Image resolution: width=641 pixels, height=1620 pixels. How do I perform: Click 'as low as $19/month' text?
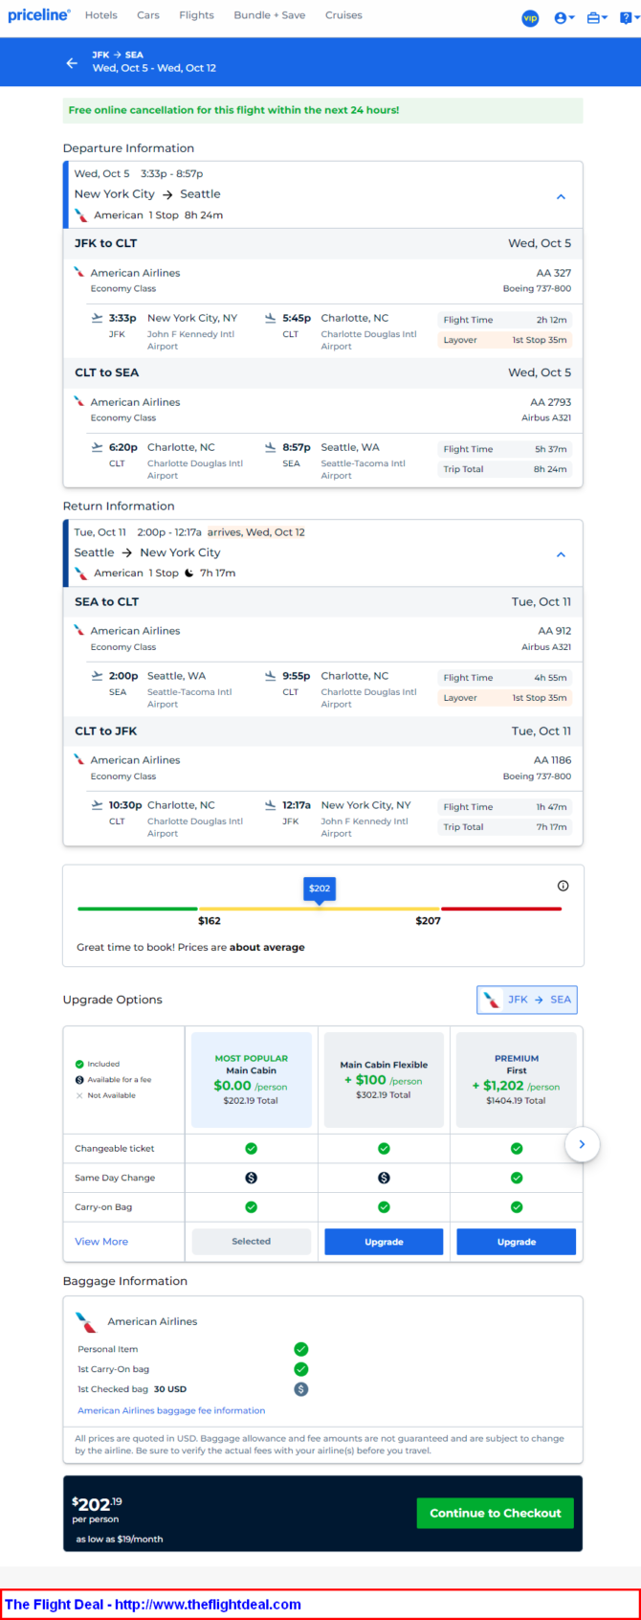coord(120,1540)
